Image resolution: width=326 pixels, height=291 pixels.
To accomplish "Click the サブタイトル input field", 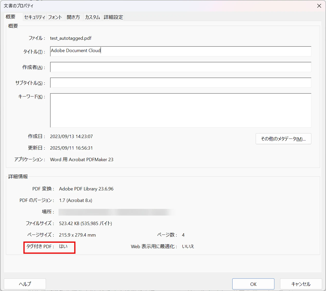I will click(x=181, y=83).
